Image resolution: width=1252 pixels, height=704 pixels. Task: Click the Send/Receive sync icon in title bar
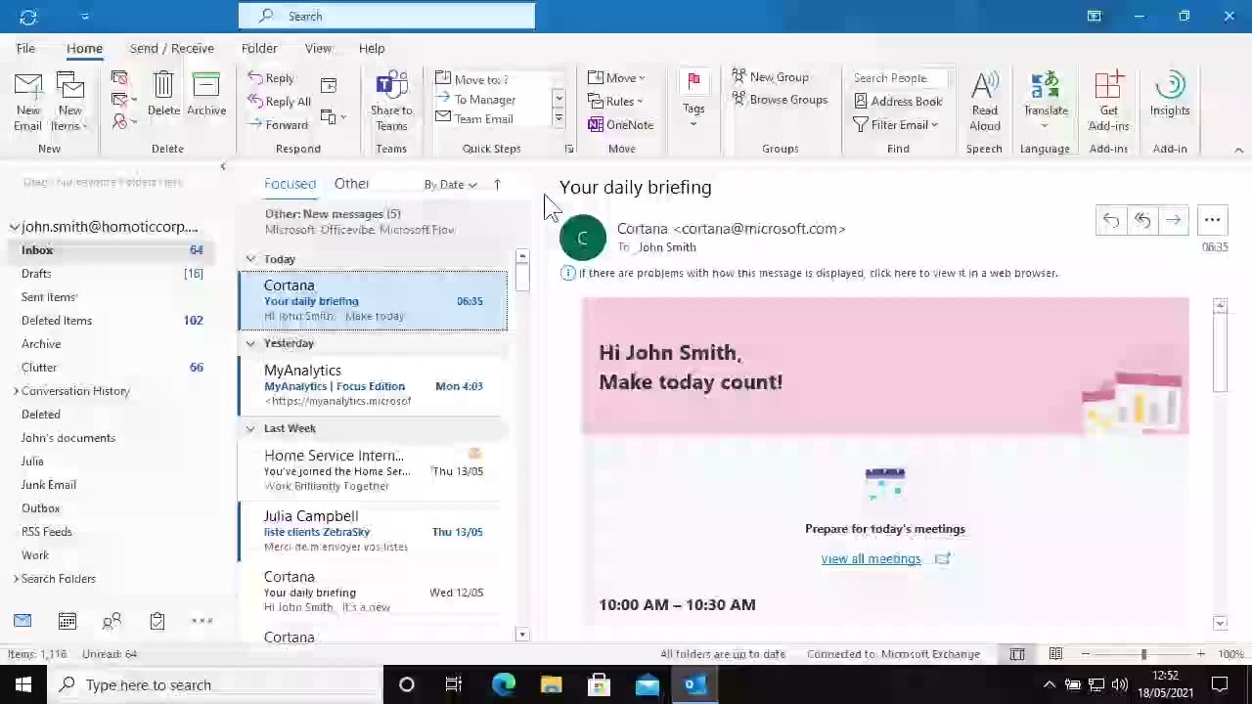point(28,16)
